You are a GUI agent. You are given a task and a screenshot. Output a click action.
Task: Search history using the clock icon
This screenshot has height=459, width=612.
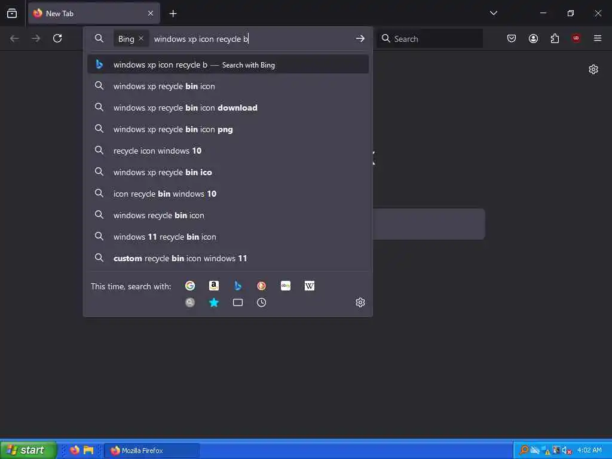click(262, 302)
